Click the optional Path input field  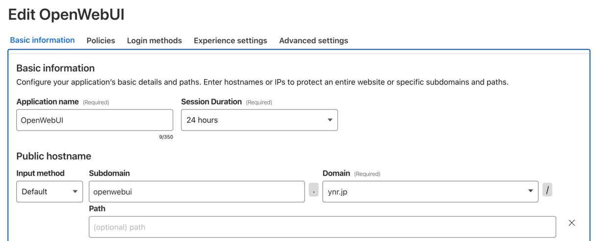pyautogui.click(x=322, y=227)
